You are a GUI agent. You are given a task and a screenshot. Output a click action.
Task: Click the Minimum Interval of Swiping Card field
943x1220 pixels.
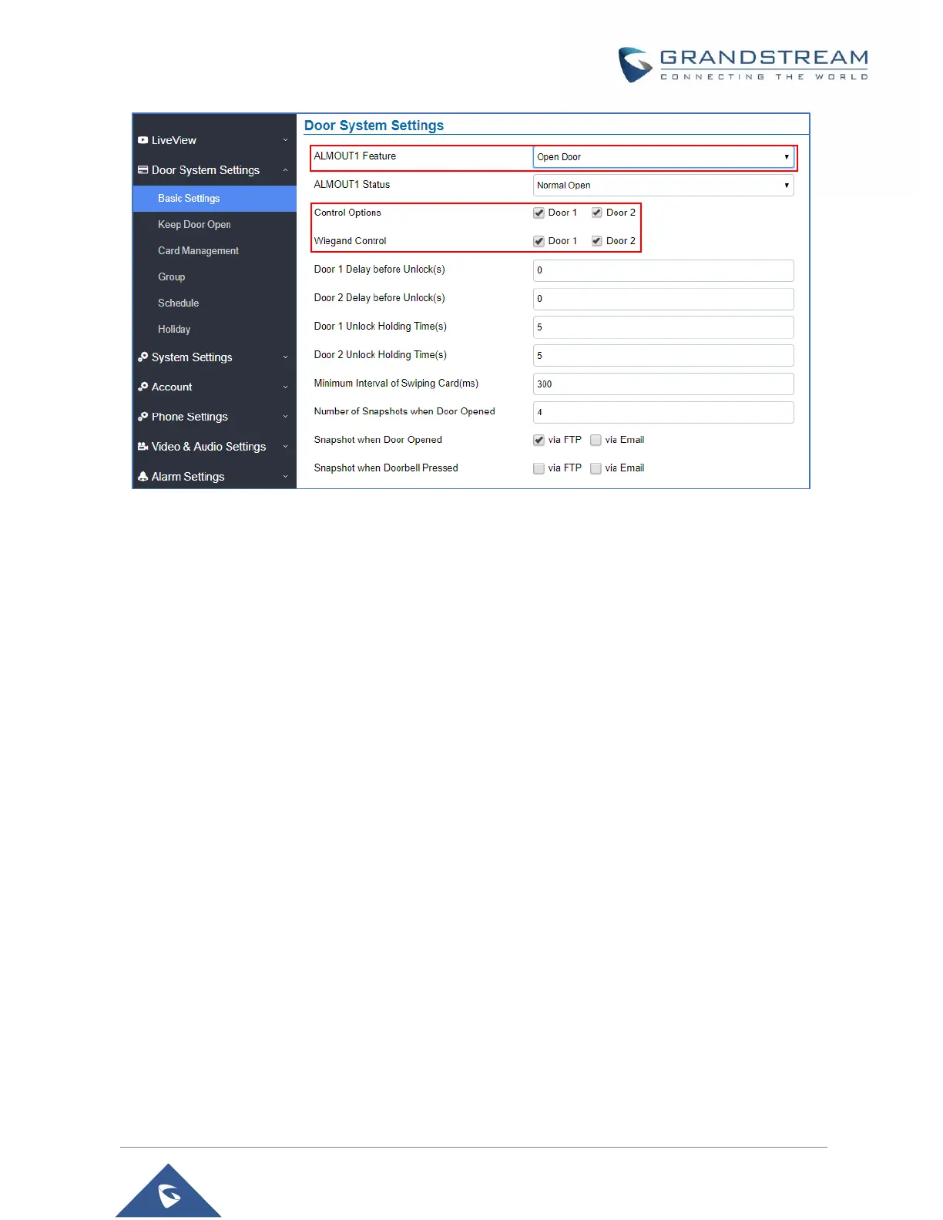[x=663, y=384]
